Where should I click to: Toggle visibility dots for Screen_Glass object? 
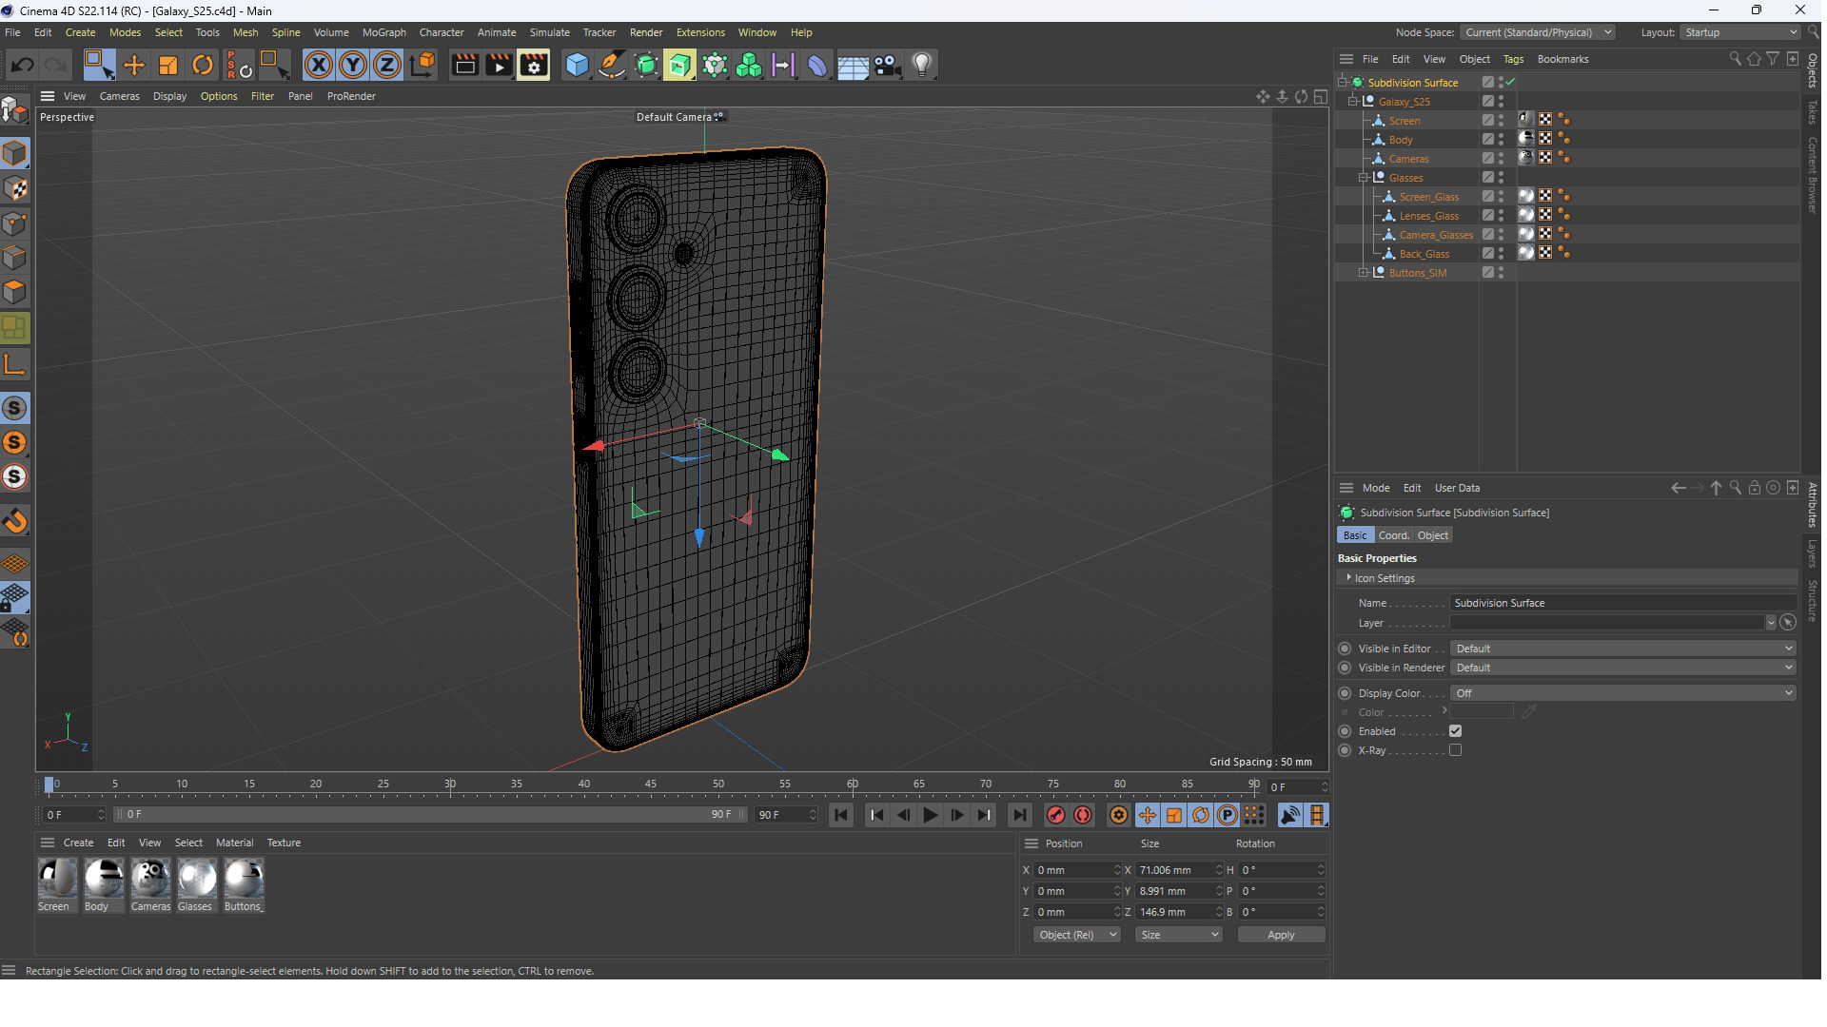[1501, 196]
